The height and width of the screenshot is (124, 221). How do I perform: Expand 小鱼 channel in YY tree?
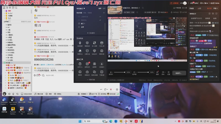point(6,30)
